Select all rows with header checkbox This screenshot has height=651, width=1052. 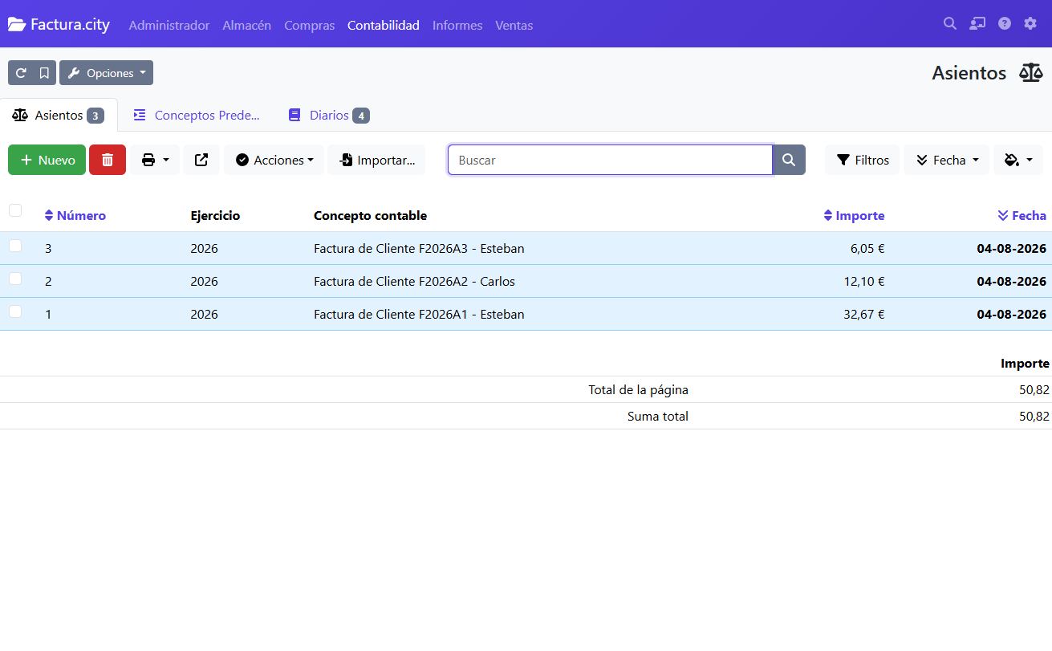pos(15,210)
